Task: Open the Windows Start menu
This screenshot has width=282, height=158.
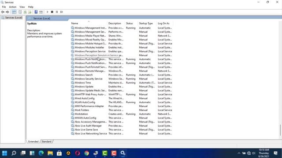Action: tap(5, 153)
